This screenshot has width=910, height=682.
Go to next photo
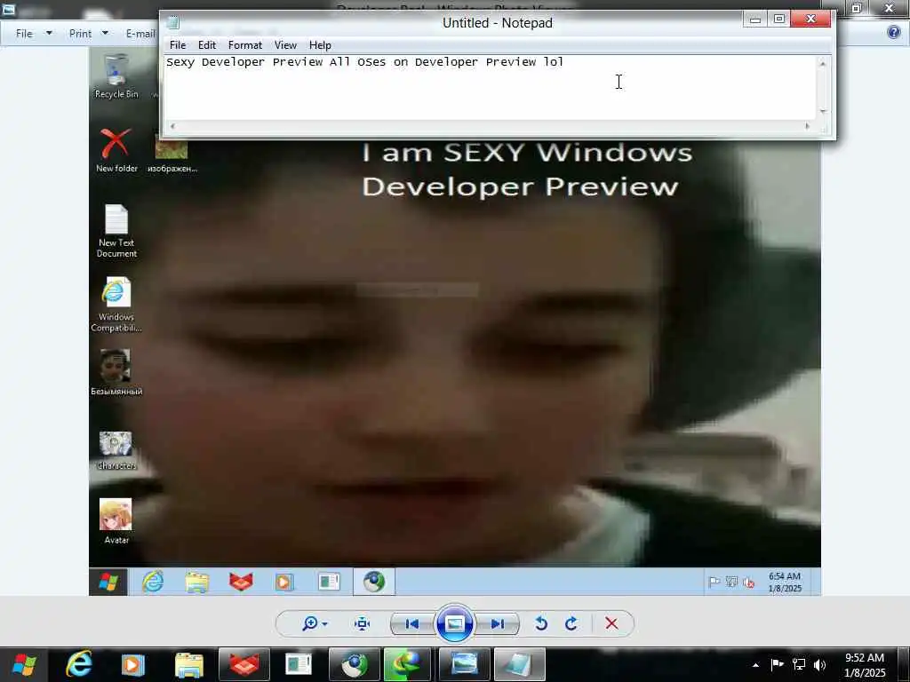pyautogui.click(x=498, y=624)
